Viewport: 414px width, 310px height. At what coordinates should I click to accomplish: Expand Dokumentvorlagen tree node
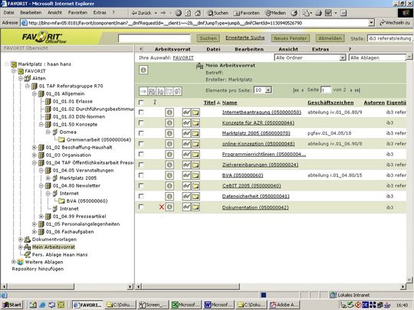coord(21,240)
